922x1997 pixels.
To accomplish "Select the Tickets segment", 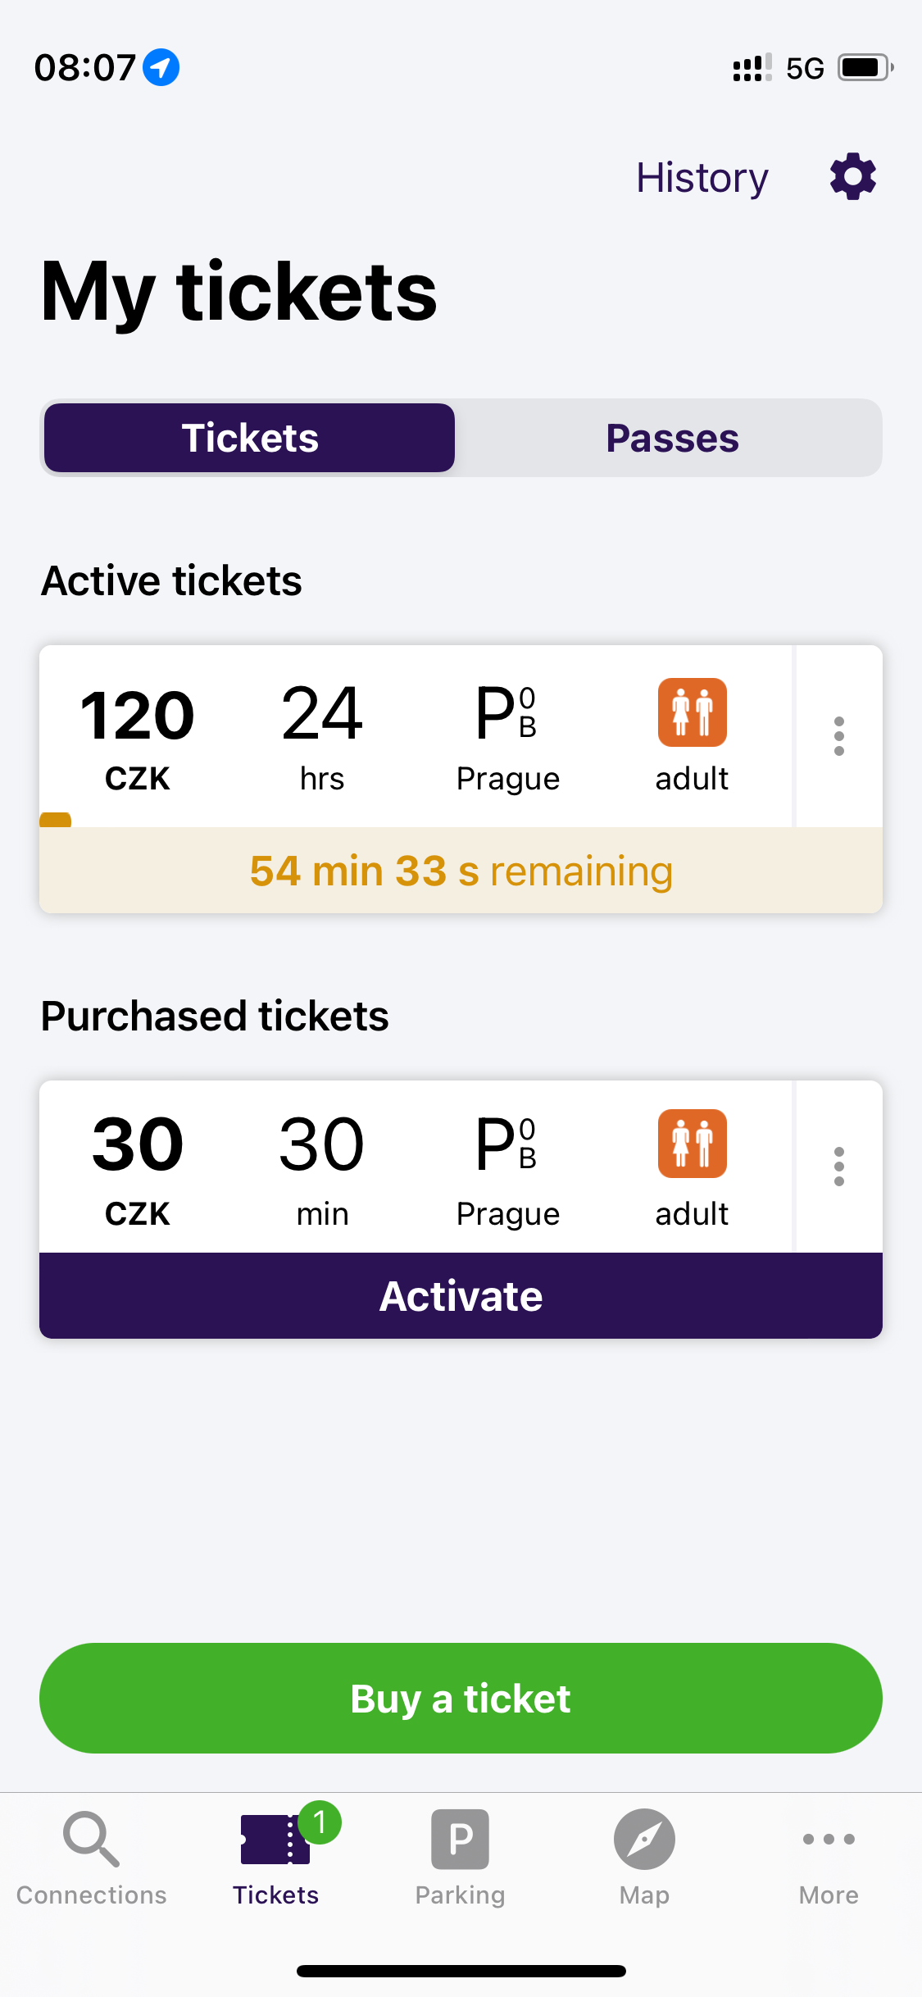I will [x=250, y=438].
